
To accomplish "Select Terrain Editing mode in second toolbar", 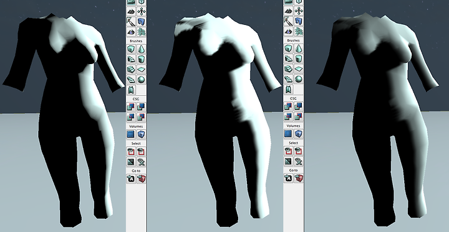I will point(288,11).
